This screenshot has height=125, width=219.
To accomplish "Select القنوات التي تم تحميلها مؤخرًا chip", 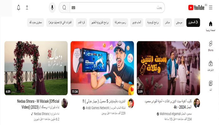I will (x=60, y=22).
